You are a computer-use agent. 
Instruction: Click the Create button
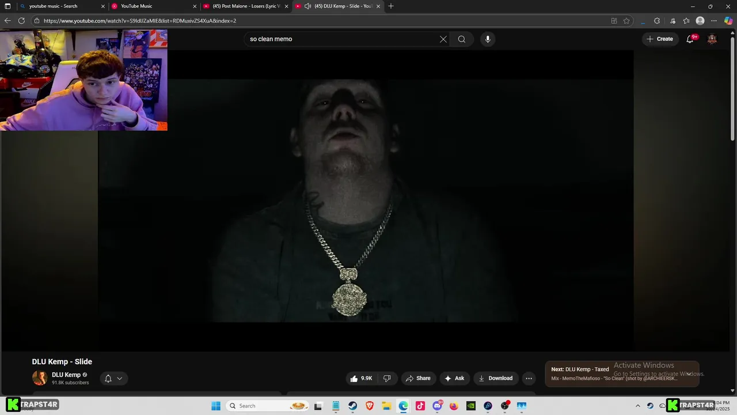tap(660, 39)
